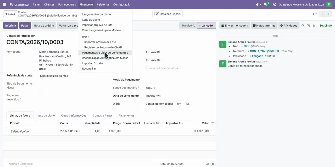Open the attachments paperclip icon
335x167 pixels.
(309, 26)
